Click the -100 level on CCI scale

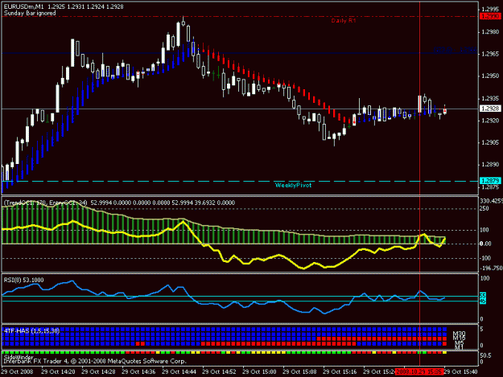(485, 258)
